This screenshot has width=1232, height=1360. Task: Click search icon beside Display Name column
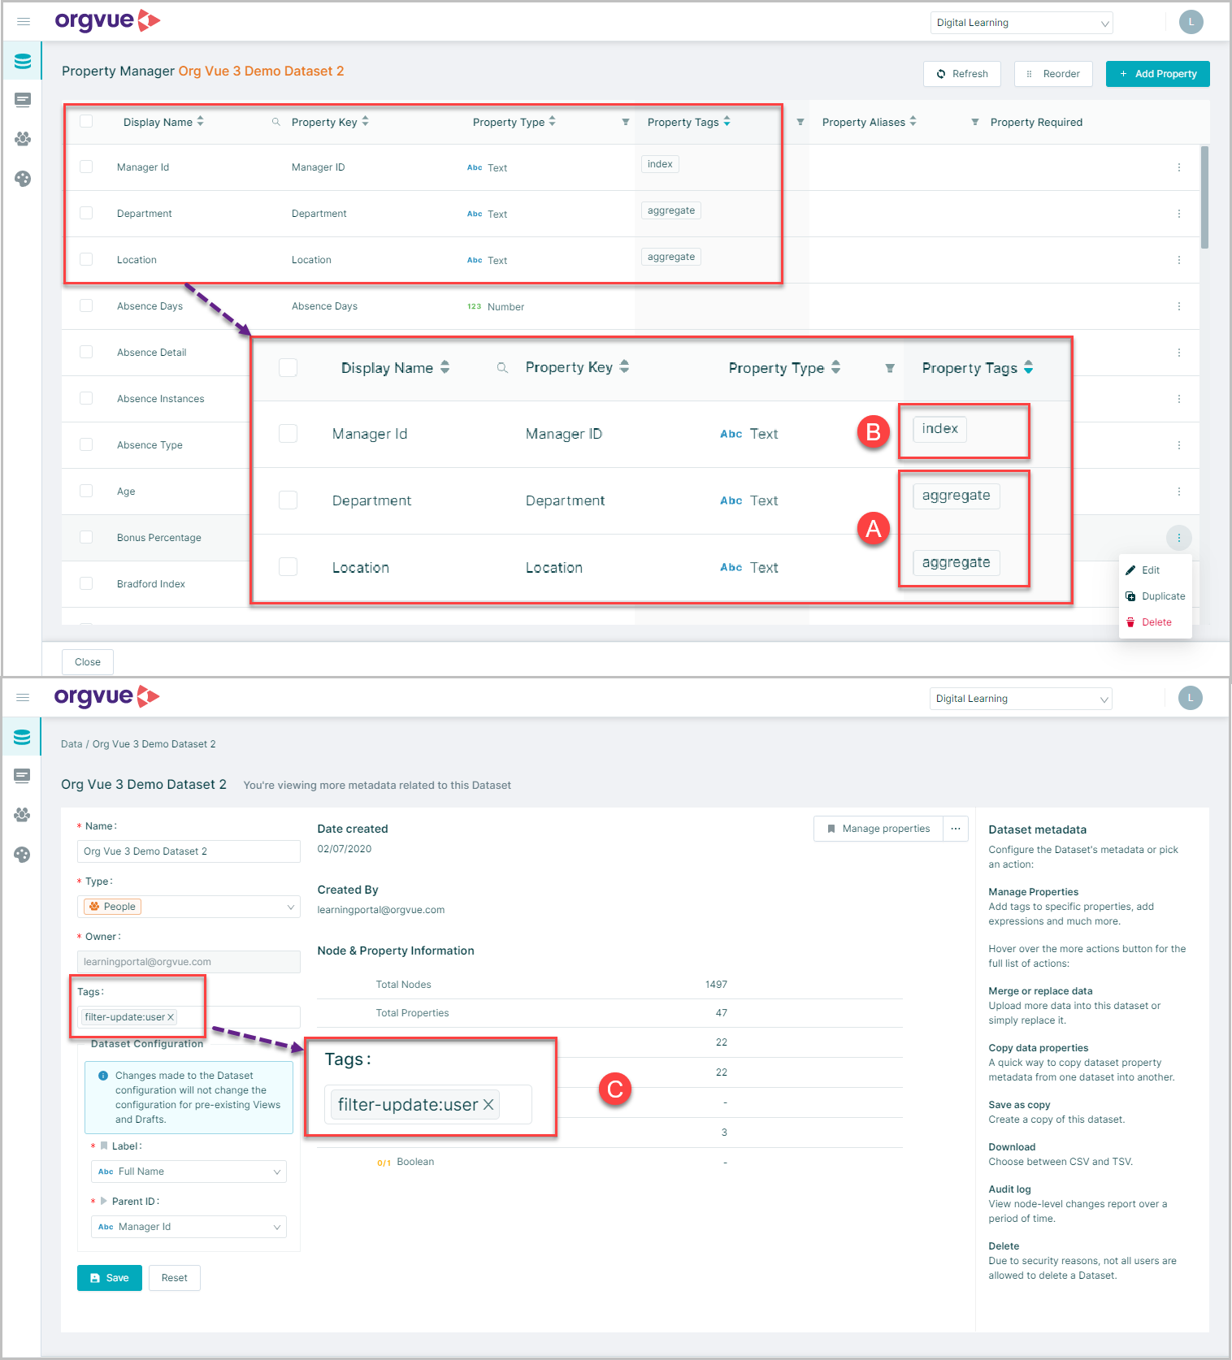point(276,122)
